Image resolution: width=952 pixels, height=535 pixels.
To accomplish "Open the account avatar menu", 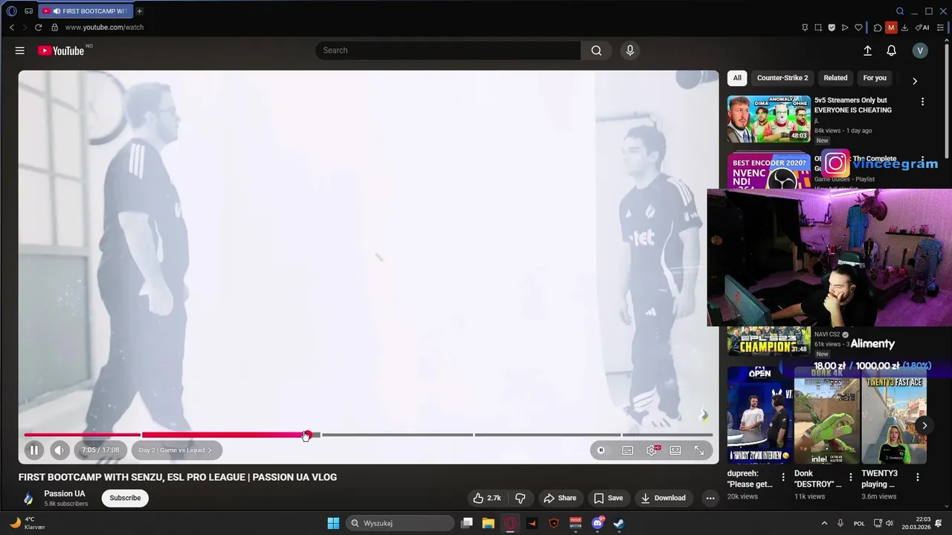I will point(920,51).
